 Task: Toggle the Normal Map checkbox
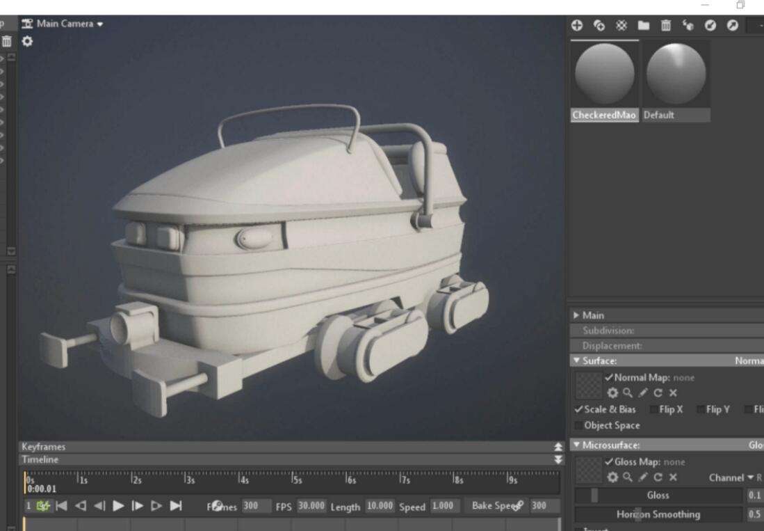click(608, 377)
